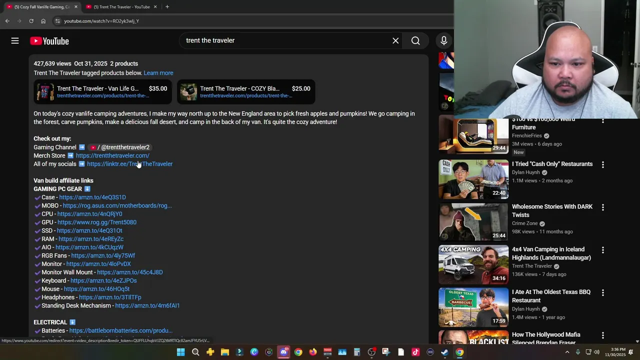Open the SSD affiliate link
Screen dimensions: 640x360
89,230
